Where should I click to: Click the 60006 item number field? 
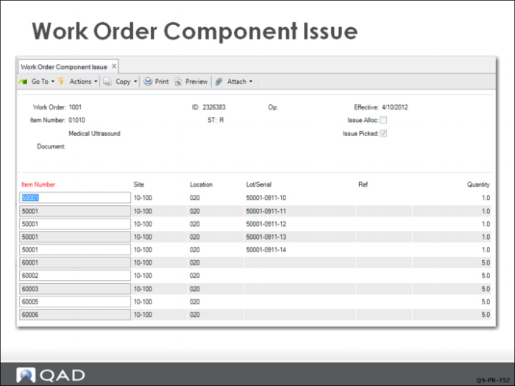click(75, 315)
